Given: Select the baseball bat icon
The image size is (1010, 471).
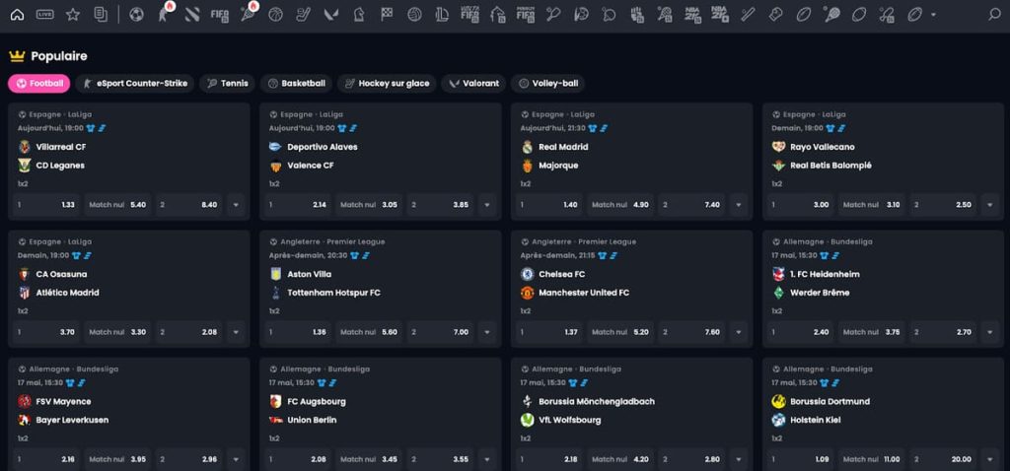Looking at the screenshot, I should [748, 14].
